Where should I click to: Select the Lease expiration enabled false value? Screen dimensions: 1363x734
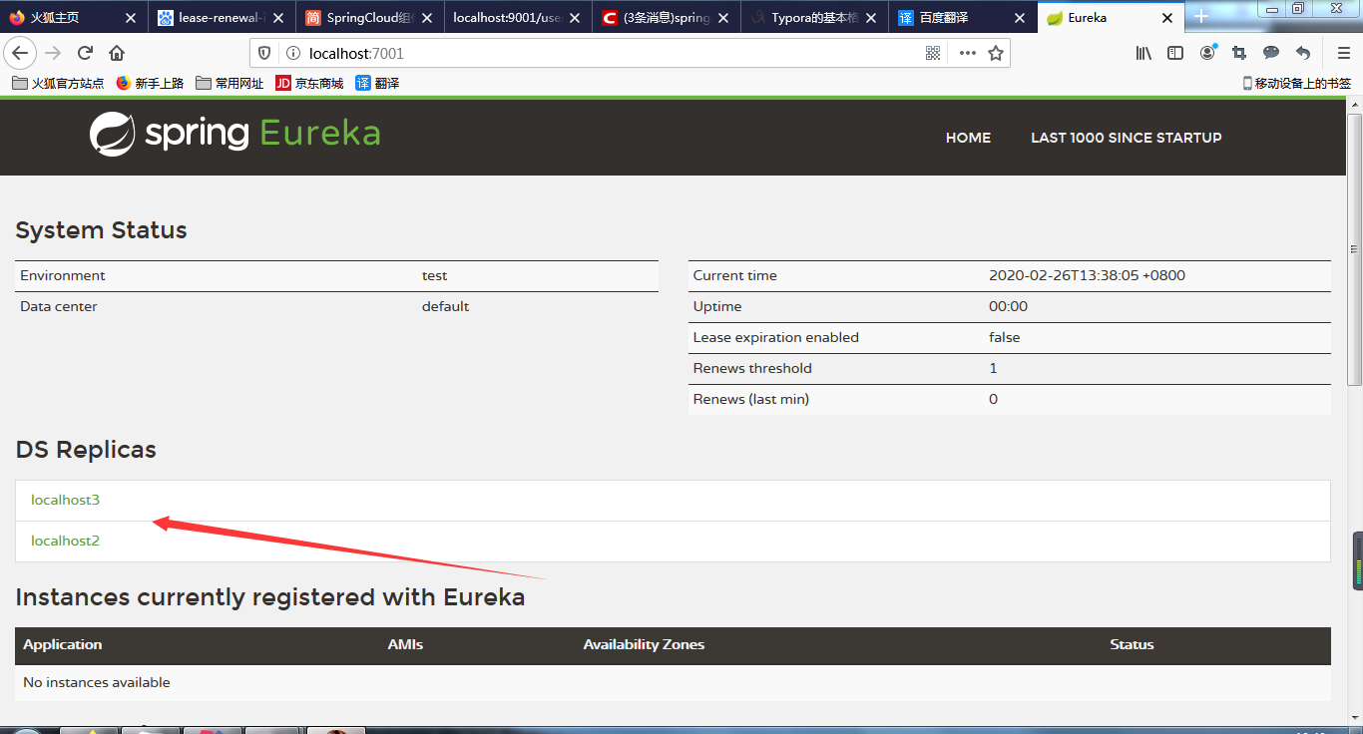1004,337
